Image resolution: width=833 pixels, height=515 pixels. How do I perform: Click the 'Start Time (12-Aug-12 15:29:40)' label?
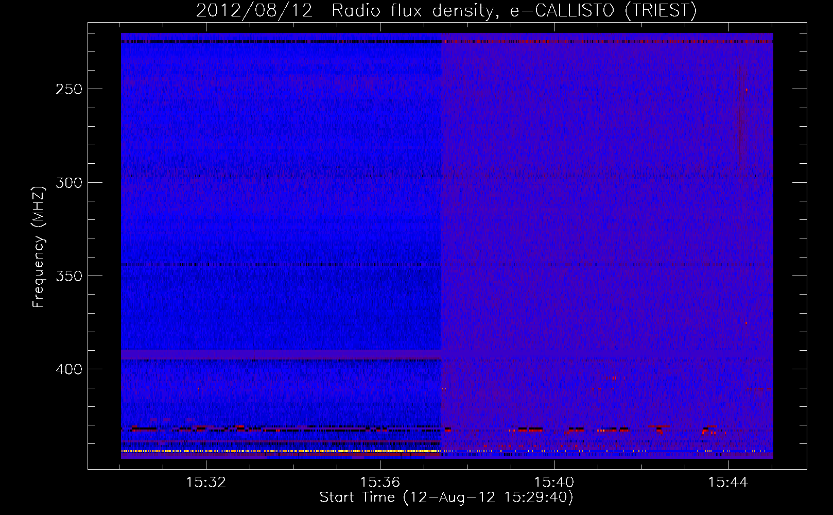pyautogui.click(x=446, y=497)
